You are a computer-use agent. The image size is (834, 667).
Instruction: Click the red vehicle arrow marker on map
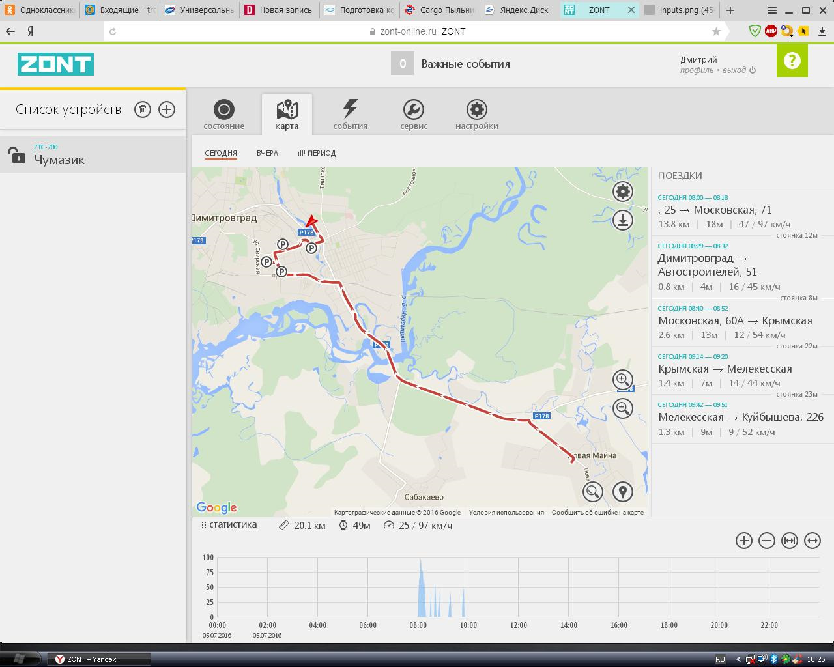[311, 221]
